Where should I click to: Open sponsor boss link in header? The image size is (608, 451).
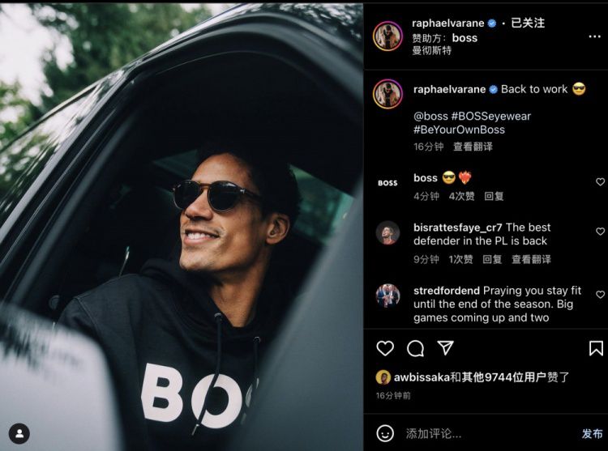(465, 38)
